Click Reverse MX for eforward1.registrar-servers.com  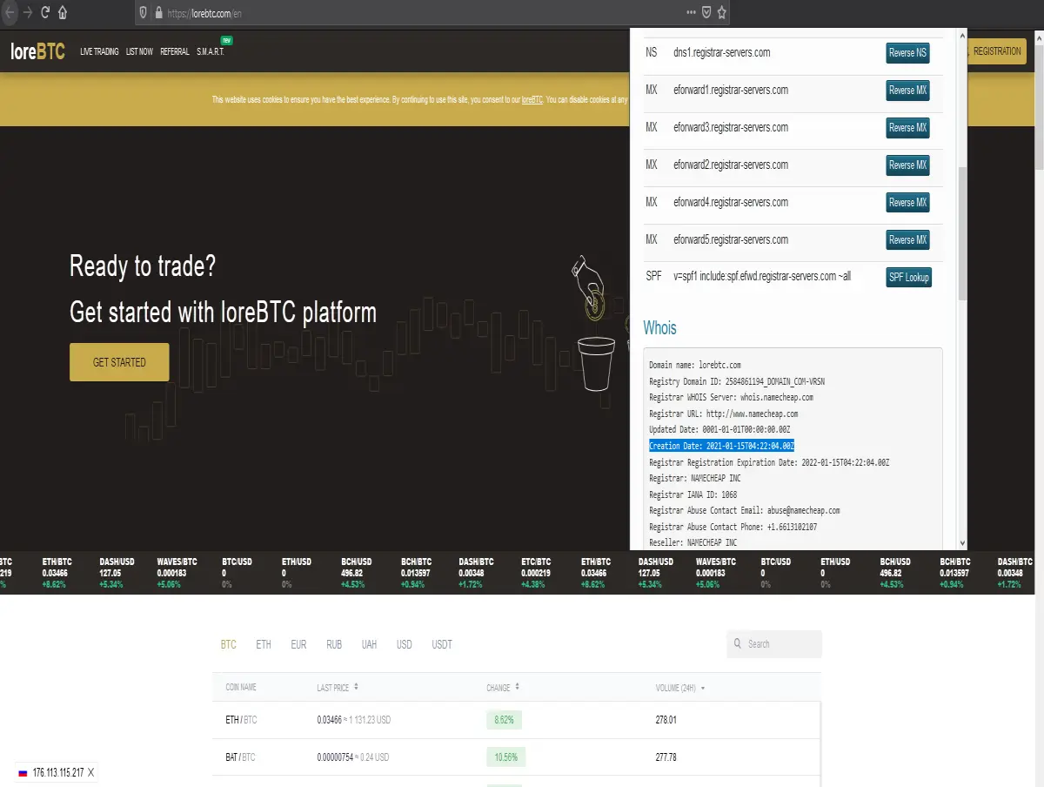(x=907, y=91)
